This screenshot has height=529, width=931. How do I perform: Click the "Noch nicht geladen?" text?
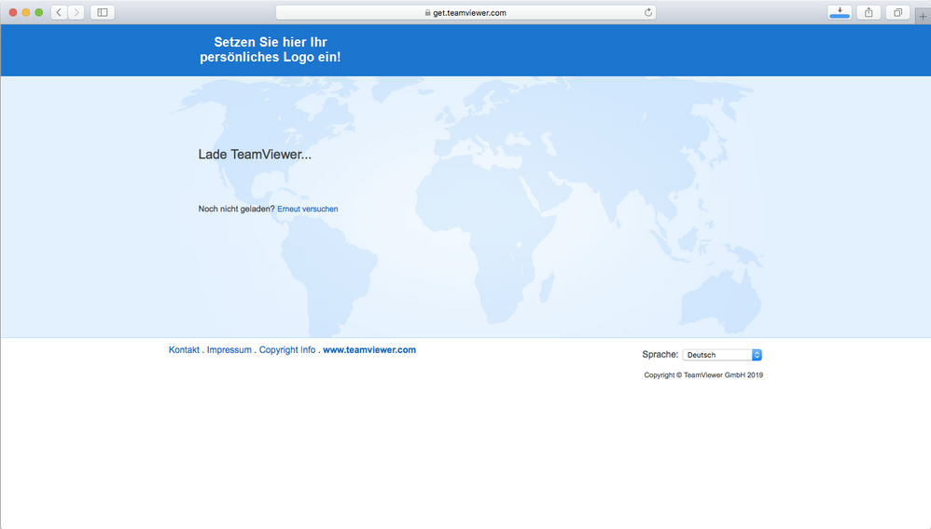pyautogui.click(x=236, y=209)
